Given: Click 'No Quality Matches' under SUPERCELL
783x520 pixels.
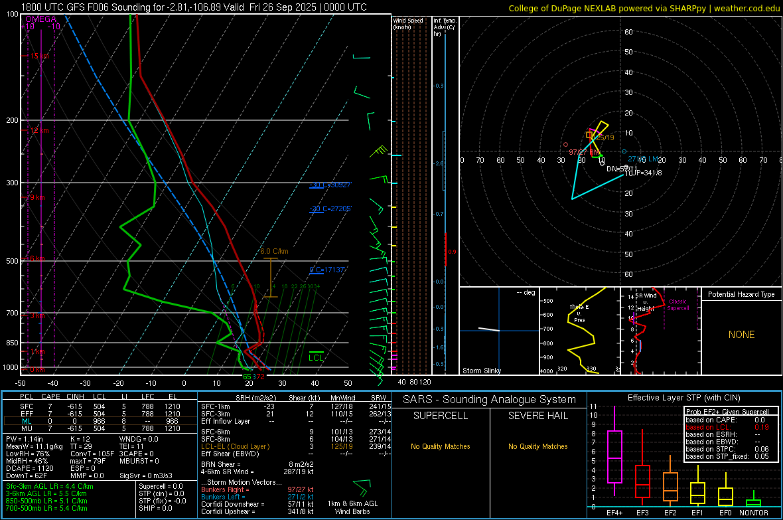Looking at the screenshot, I should (x=440, y=446).
